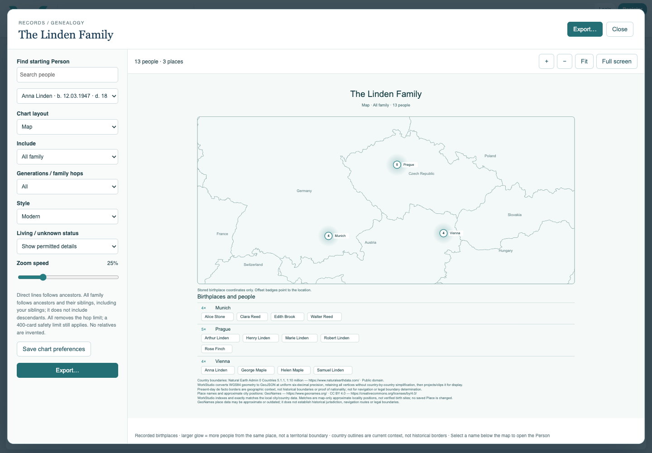This screenshot has height=453, width=652.
Task: Open the Generations / family hops dropdown
Action: pos(67,187)
